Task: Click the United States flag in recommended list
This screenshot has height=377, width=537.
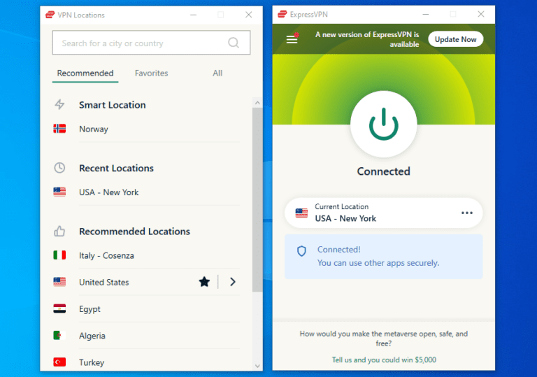Action: (59, 282)
